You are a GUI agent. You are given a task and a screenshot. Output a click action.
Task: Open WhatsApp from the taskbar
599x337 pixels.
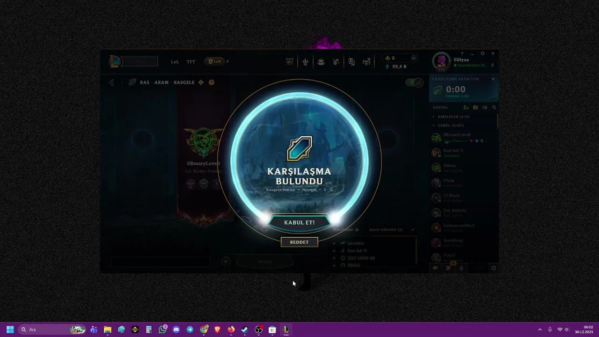pyautogui.click(x=162, y=330)
